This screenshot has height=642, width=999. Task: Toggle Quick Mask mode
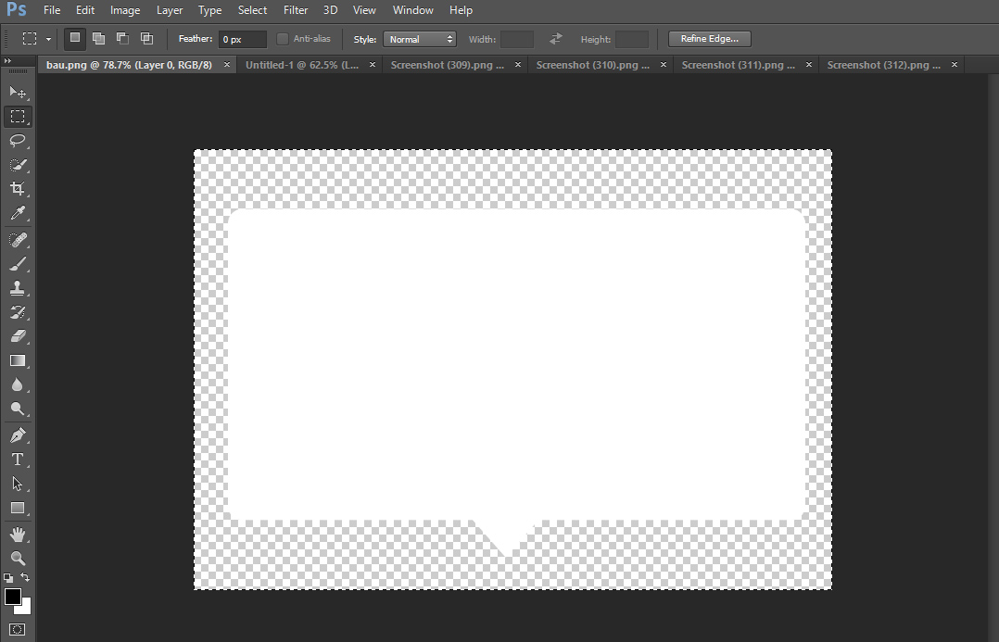click(x=18, y=629)
